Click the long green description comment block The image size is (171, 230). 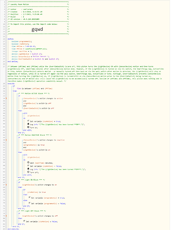click(x=85, y=74)
